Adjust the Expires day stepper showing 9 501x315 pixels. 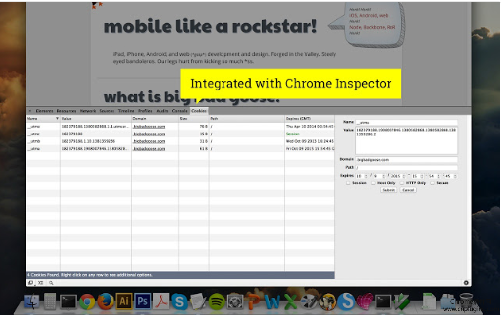(384, 176)
